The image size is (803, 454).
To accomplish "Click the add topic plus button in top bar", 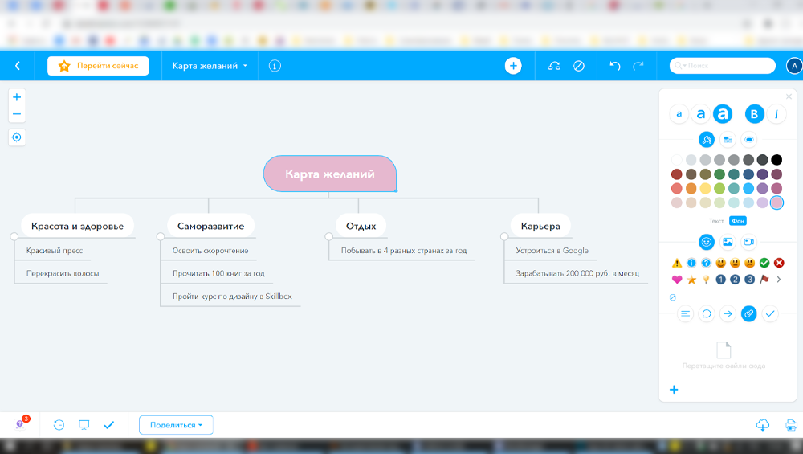I will (x=513, y=66).
